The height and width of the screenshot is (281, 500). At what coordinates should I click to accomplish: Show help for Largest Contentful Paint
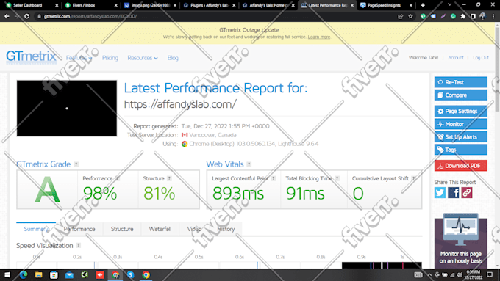click(274, 178)
